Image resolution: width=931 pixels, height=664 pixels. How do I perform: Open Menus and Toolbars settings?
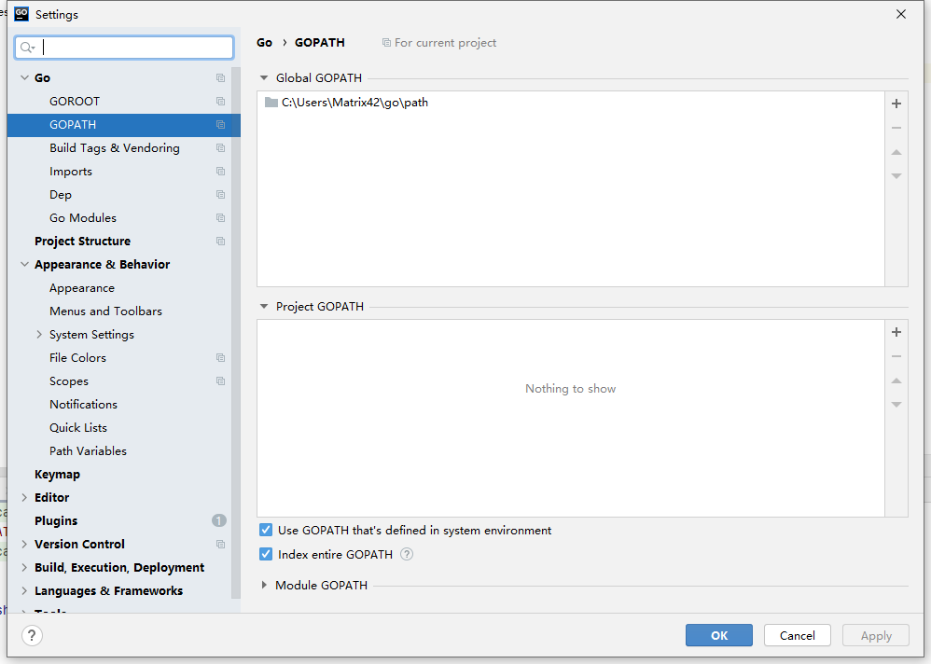[x=105, y=311]
